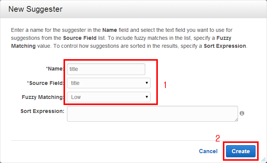Click the Fuzzy Matching dropdown arrow
The height and width of the screenshot is (163, 267).
(x=146, y=97)
